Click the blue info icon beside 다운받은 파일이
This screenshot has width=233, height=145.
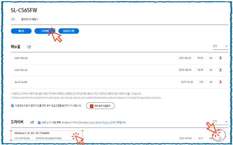coord(13,106)
